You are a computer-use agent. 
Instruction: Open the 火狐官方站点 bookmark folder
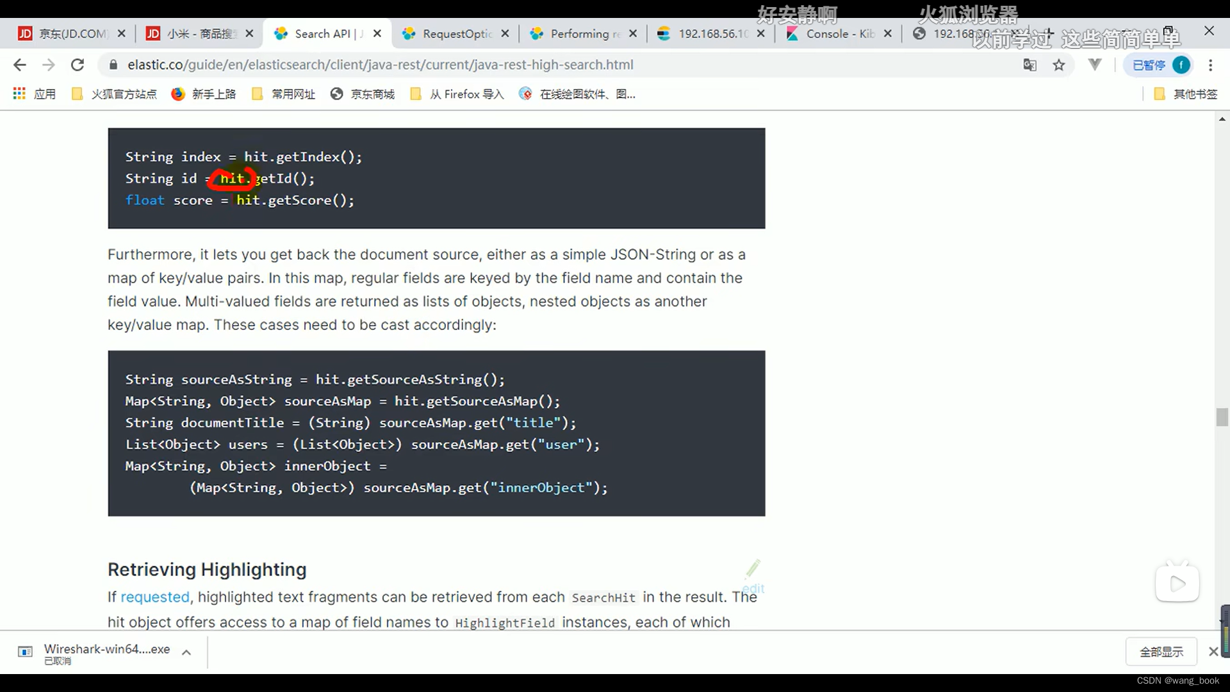(x=114, y=94)
